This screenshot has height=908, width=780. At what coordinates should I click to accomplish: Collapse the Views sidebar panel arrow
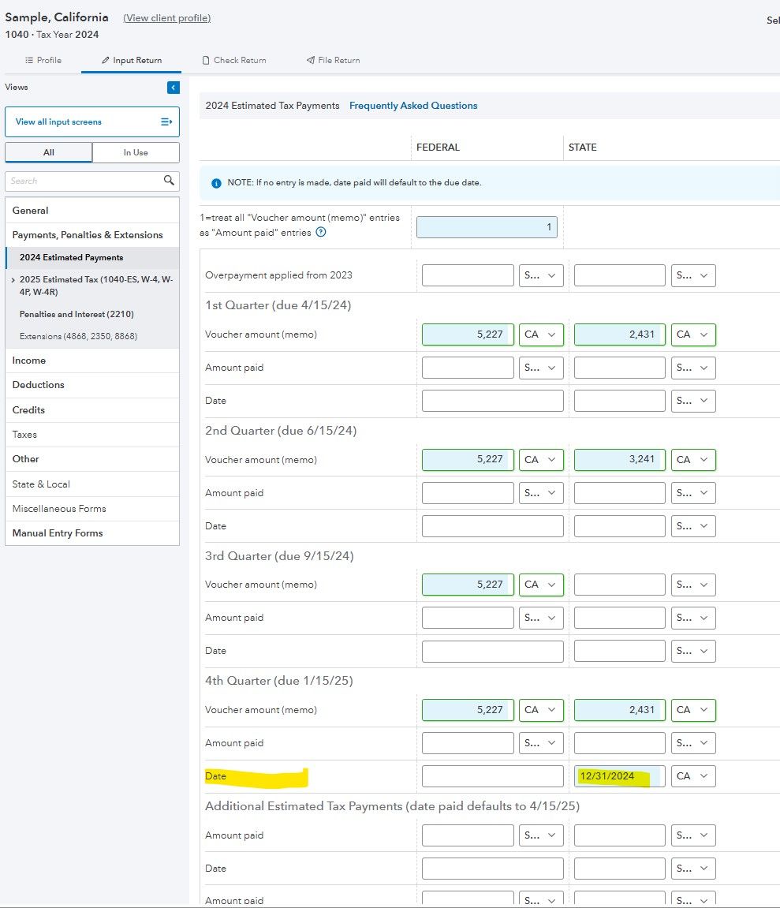174,88
